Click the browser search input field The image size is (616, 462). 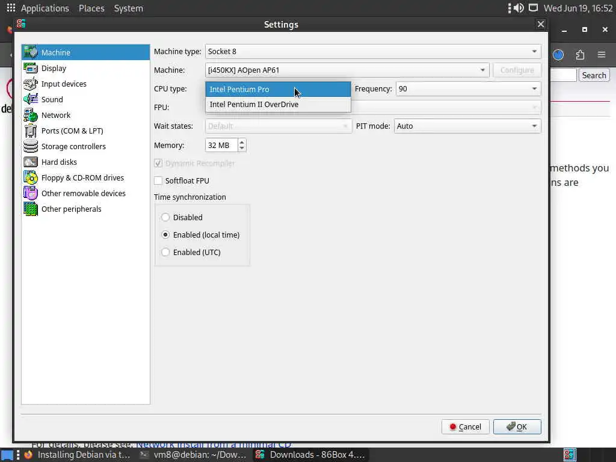(563, 75)
